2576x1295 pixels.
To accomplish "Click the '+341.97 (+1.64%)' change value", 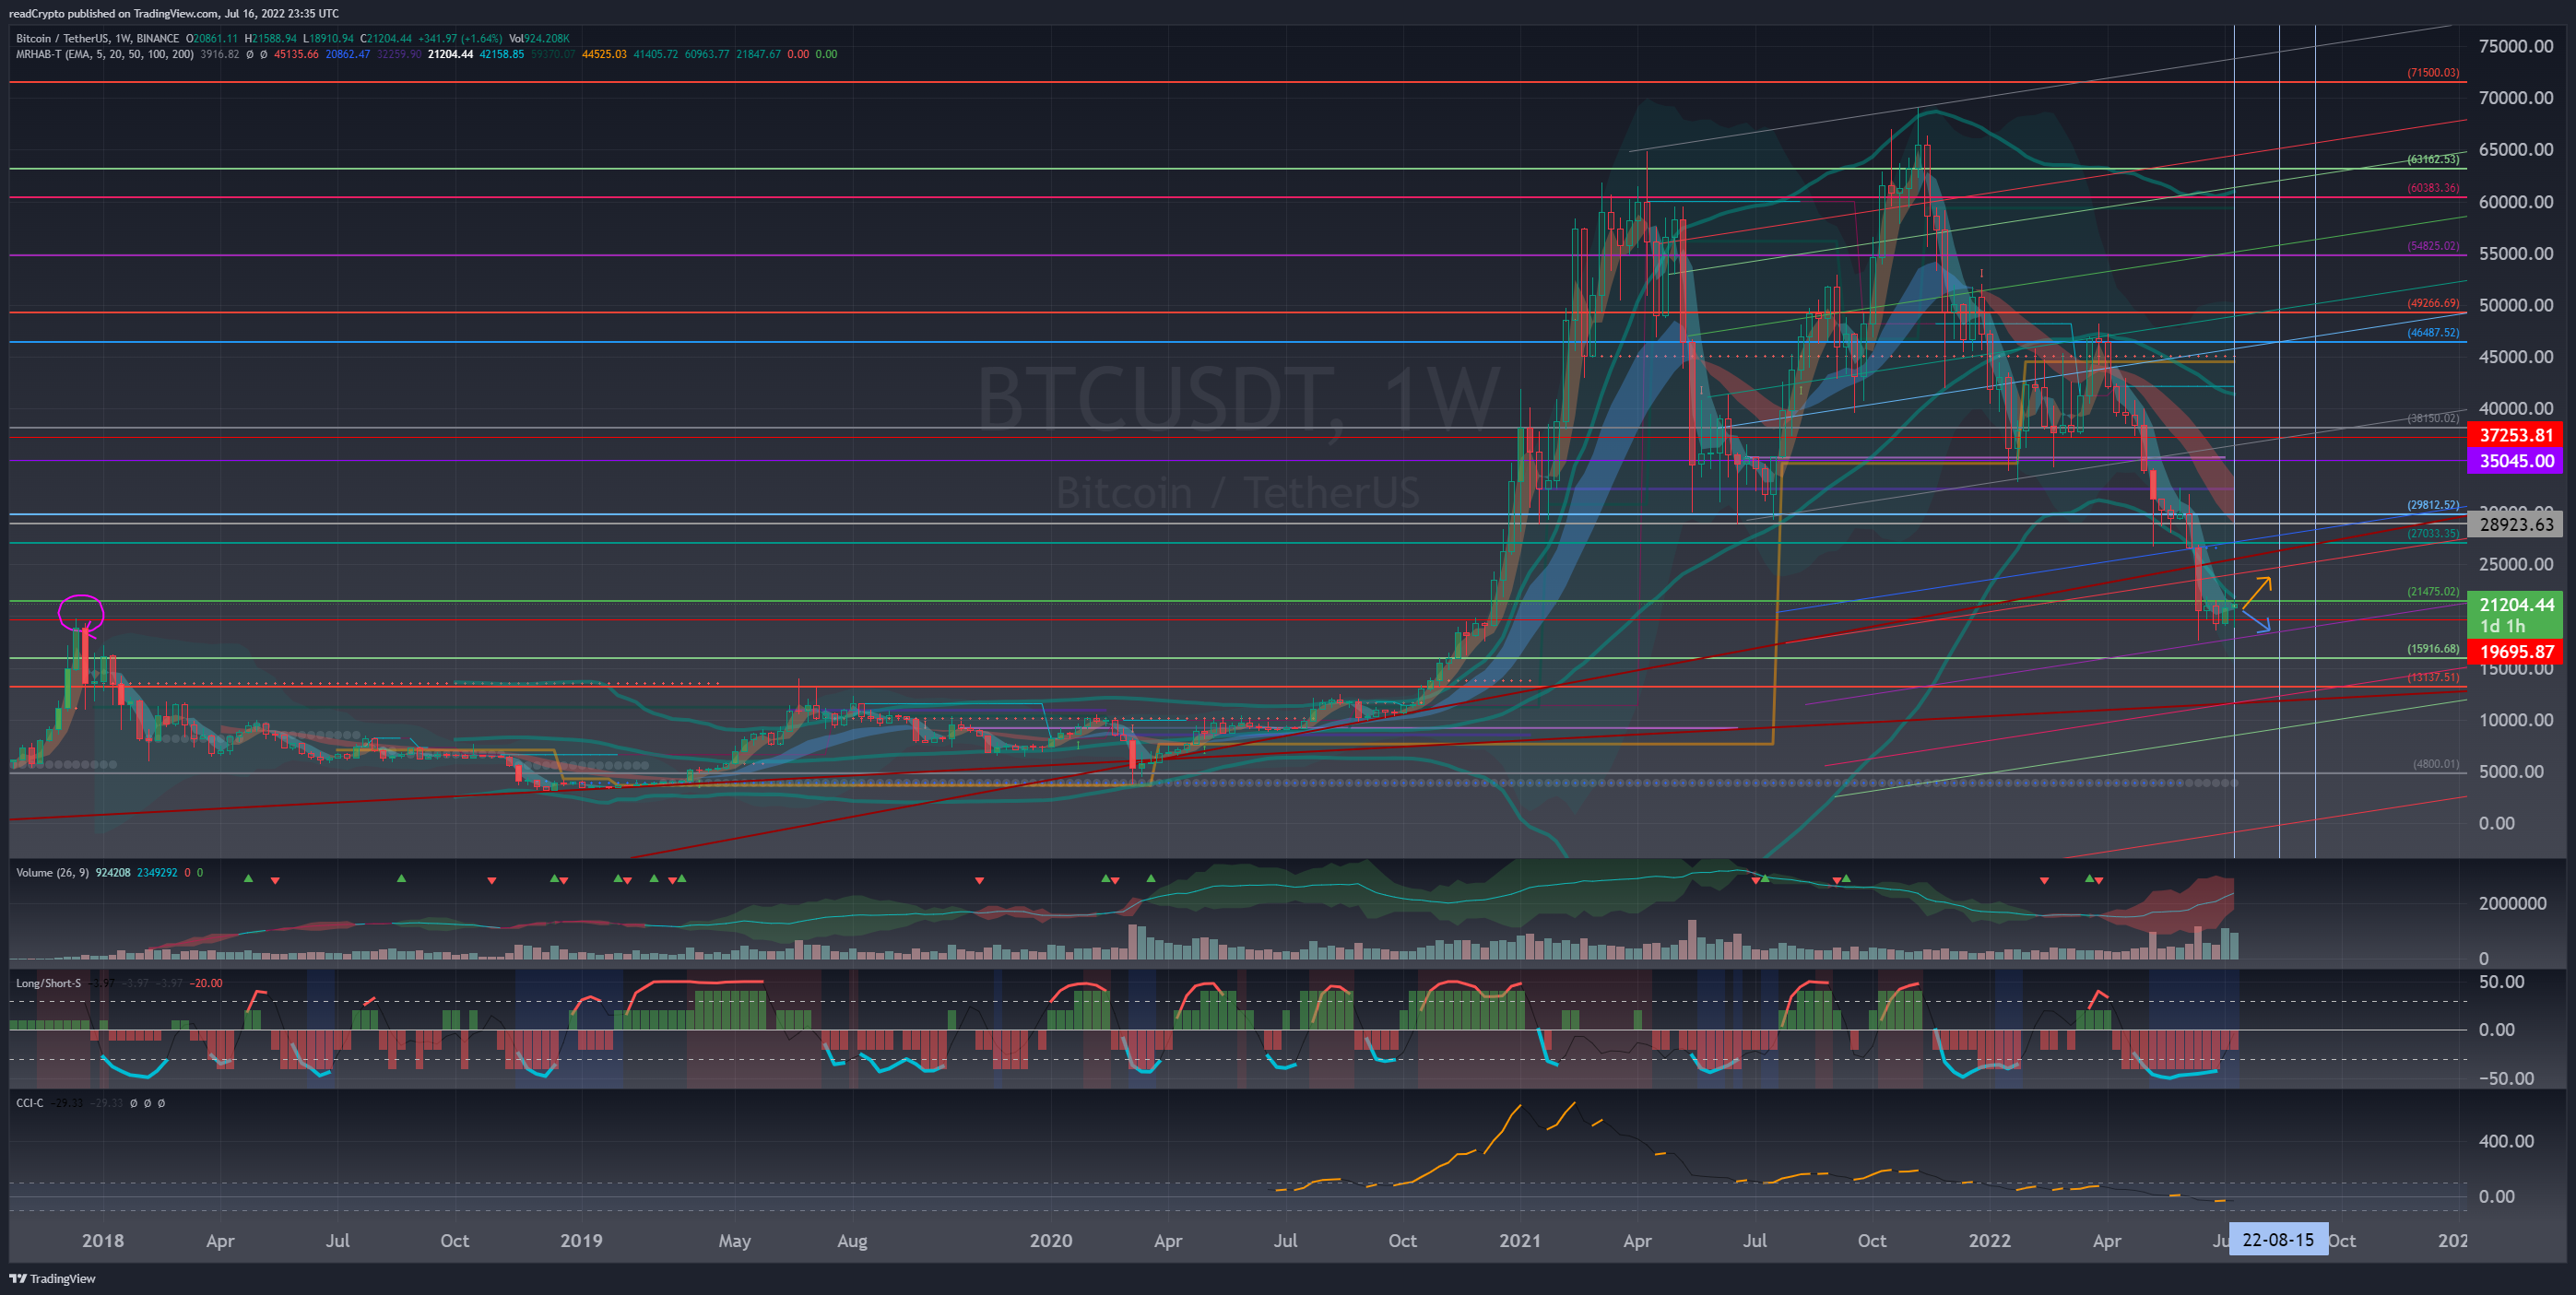I will (460, 38).
